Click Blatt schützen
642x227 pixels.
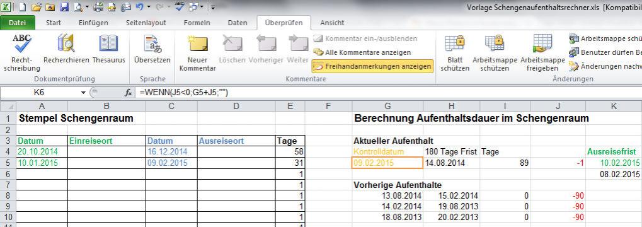coord(455,52)
